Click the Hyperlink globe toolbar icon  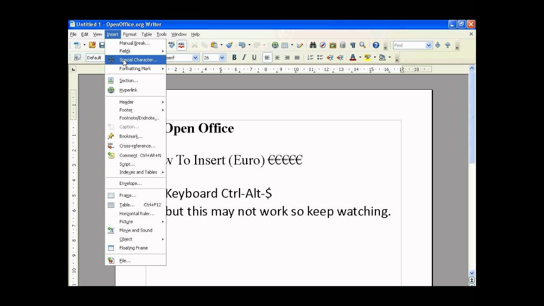(x=275, y=45)
